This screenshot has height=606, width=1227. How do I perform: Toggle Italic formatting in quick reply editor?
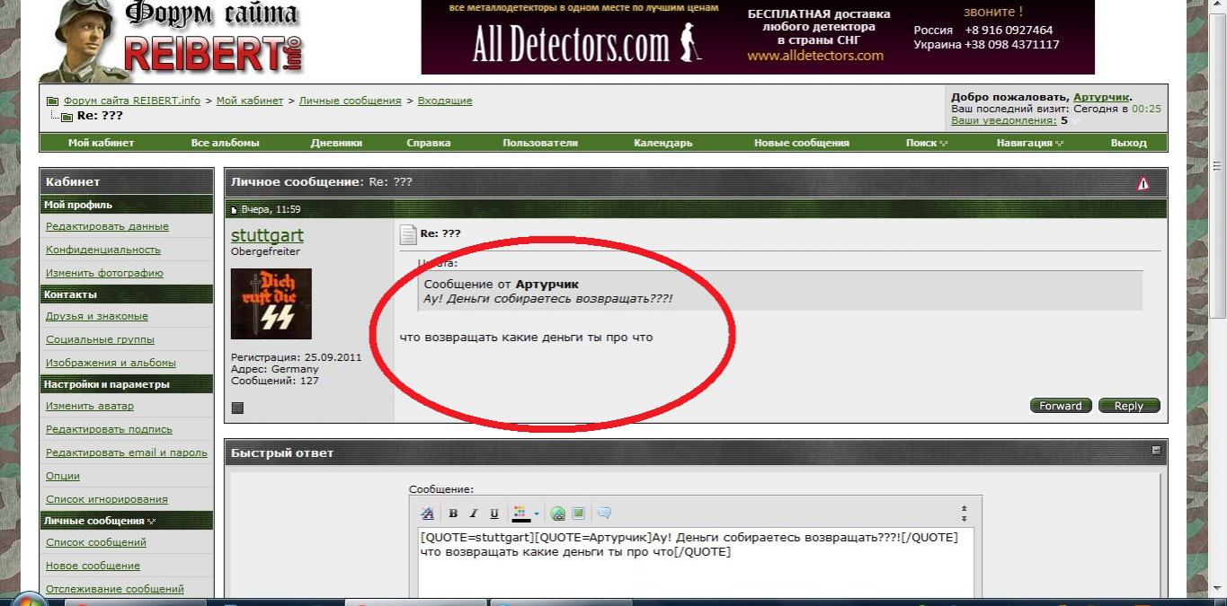[x=473, y=514]
